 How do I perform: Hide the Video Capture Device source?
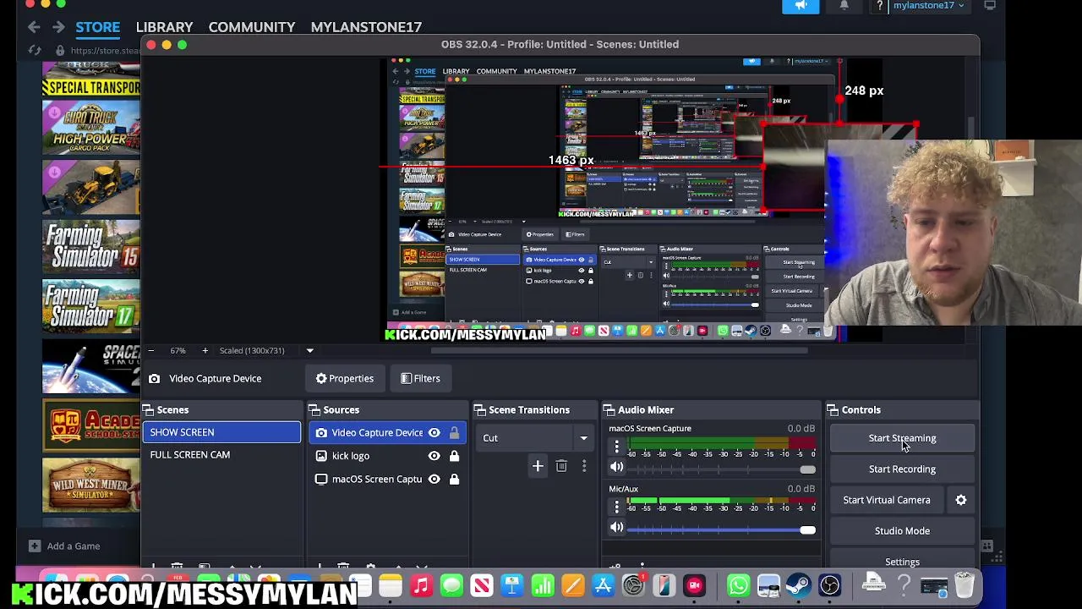[x=434, y=433]
